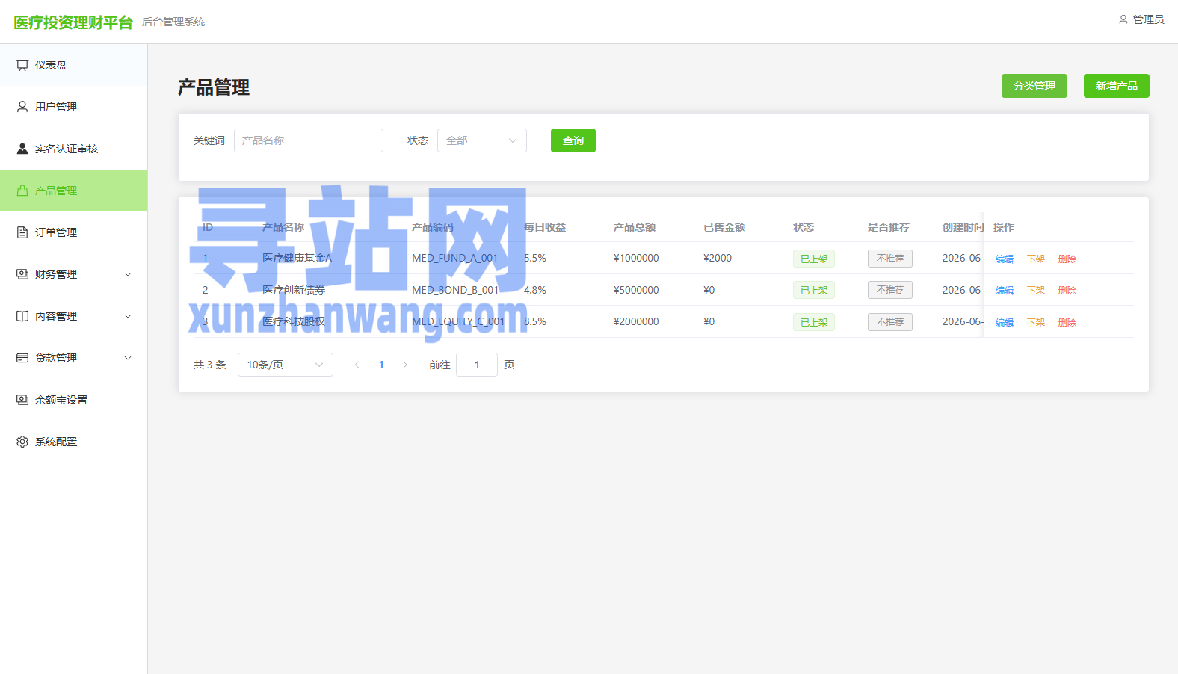Edit product MED_BOND_B_001
Screen dimensions: 1178x674
pyautogui.click(x=1005, y=290)
